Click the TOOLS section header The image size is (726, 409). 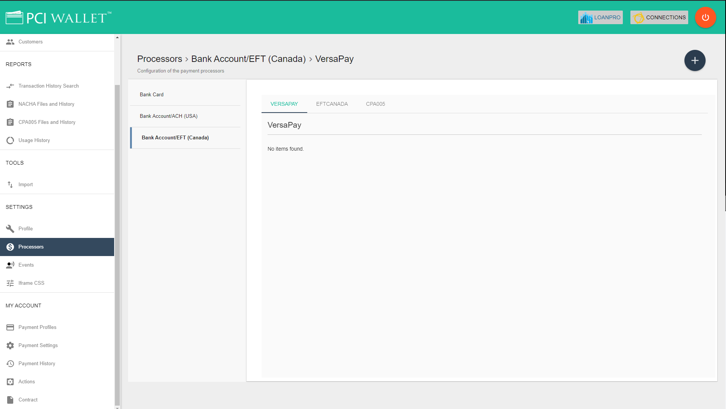[15, 163]
